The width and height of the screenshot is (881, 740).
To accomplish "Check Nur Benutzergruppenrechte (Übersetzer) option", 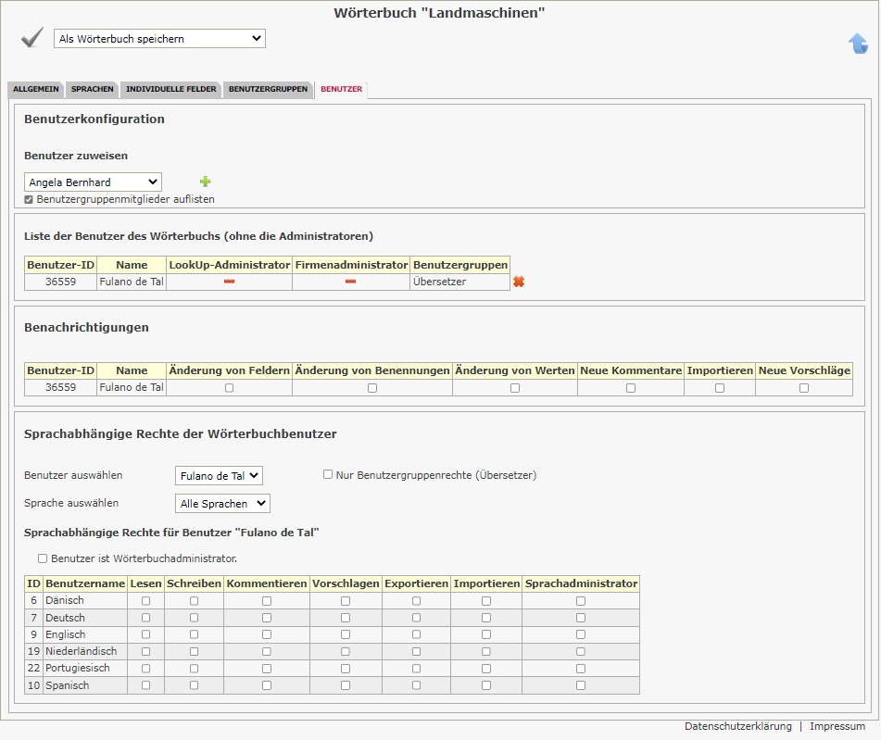I will [x=328, y=474].
